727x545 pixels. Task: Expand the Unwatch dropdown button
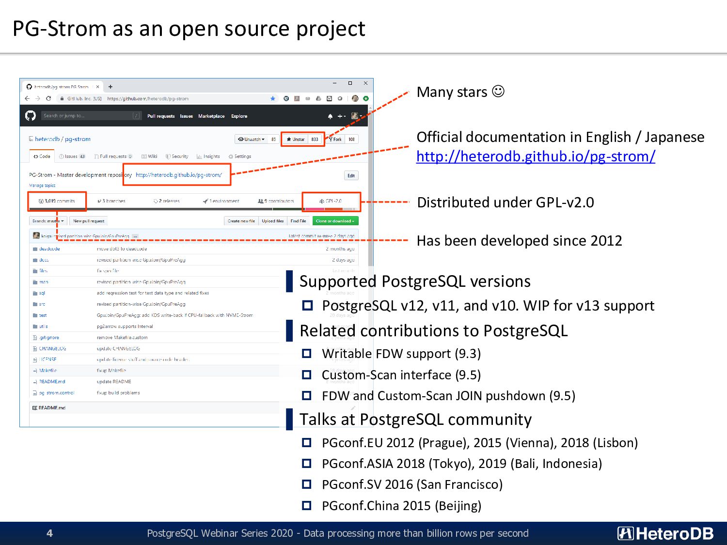251,139
